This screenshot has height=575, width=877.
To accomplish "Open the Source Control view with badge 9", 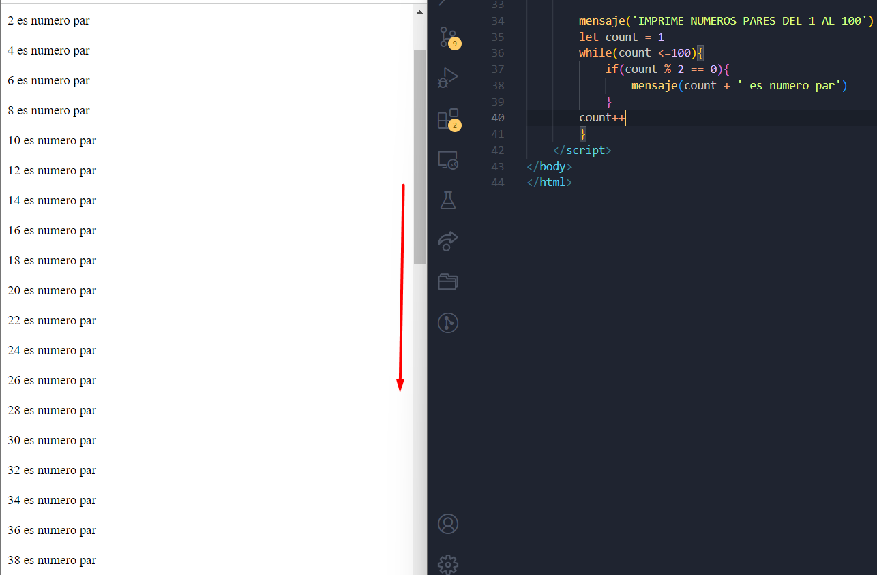I will tap(448, 38).
